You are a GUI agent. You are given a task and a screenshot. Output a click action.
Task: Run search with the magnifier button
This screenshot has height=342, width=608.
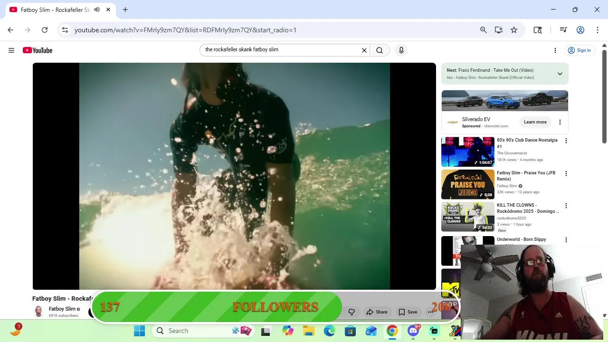380,50
